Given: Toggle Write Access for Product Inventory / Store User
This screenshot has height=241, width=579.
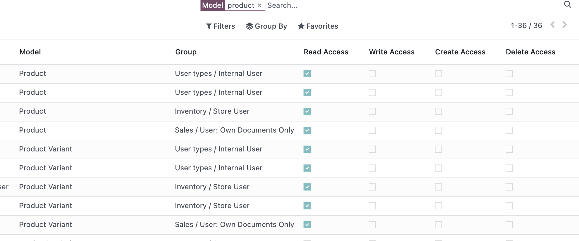Looking at the screenshot, I should [372, 111].
